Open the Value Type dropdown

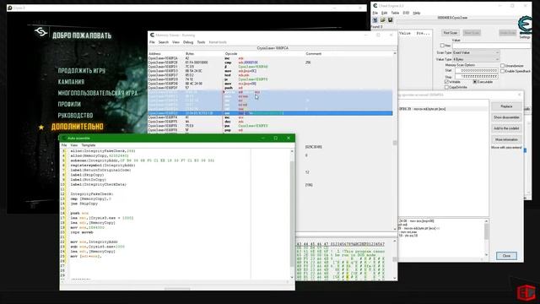click(x=476, y=59)
